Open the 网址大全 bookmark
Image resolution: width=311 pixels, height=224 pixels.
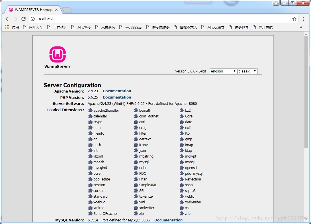pos(33,27)
